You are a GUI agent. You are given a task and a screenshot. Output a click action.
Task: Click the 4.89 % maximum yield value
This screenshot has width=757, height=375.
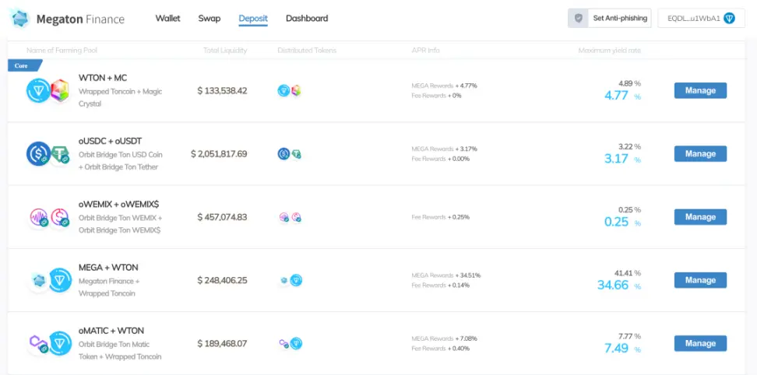pos(629,83)
